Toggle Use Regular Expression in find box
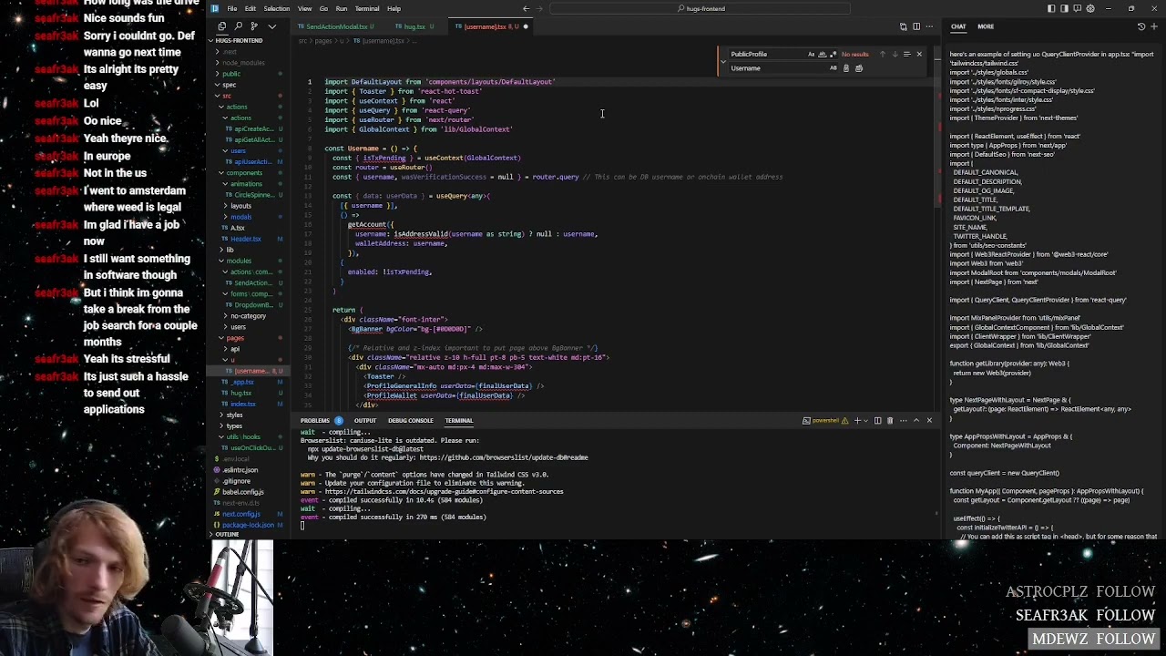The image size is (1166, 656). point(833,54)
